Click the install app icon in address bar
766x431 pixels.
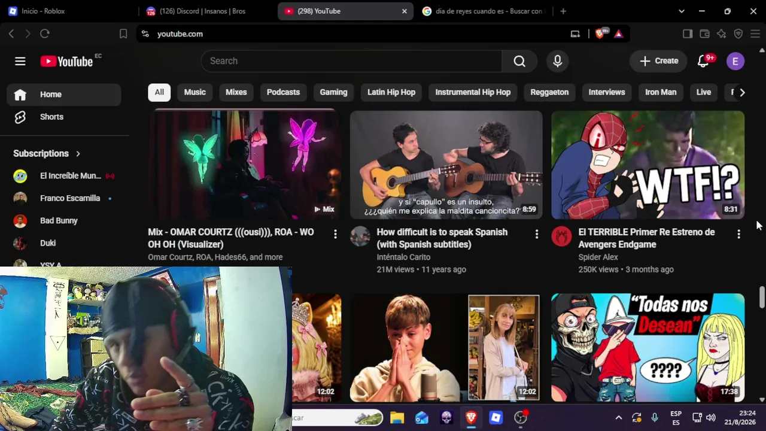[x=575, y=34]
